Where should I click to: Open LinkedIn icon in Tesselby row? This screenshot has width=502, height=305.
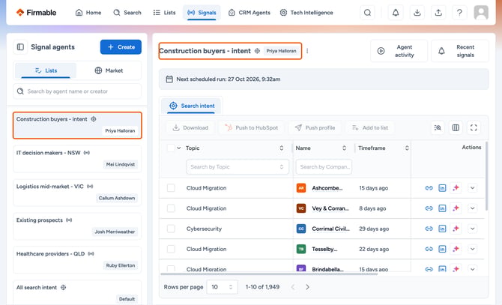442,249
